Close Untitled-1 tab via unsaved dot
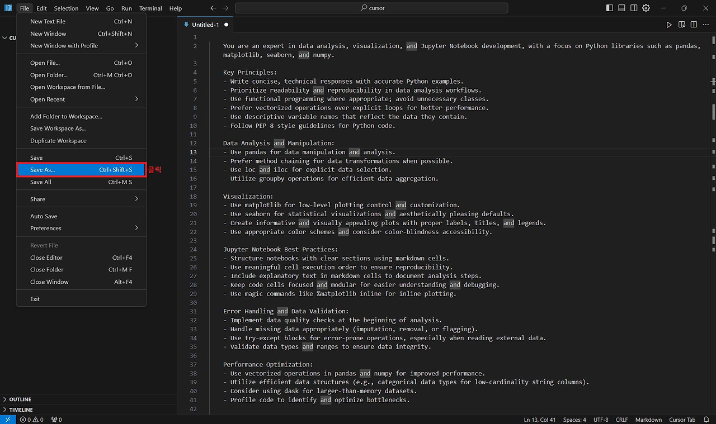The width and height of the screenshot is (716, 424). [226, 25]
